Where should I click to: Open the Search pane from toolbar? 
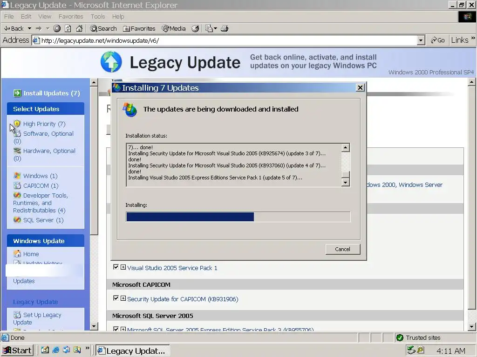(103, 28)
